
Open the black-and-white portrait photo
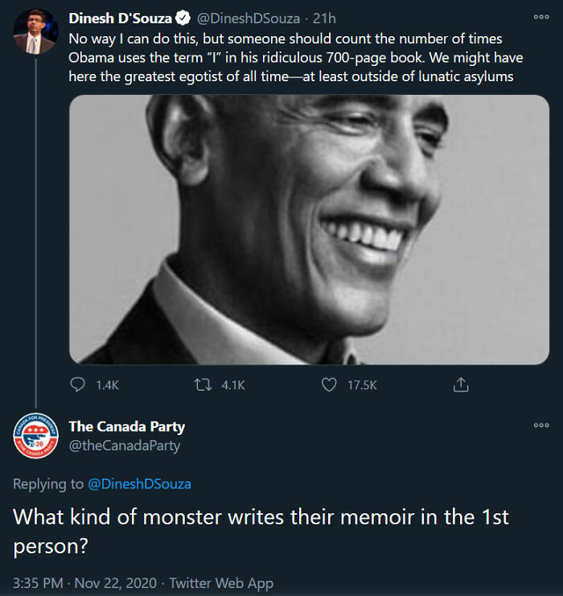pos(309,229)
